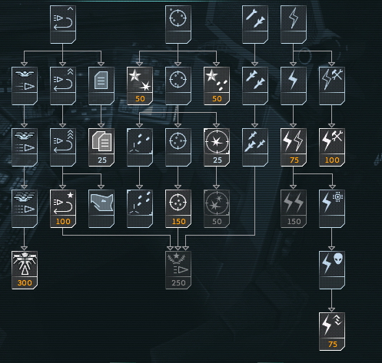The width and height of the screenshot is (382, 363).
Task: Select the lightning and tools skill costing 100
Action: [x=332, y=147]
